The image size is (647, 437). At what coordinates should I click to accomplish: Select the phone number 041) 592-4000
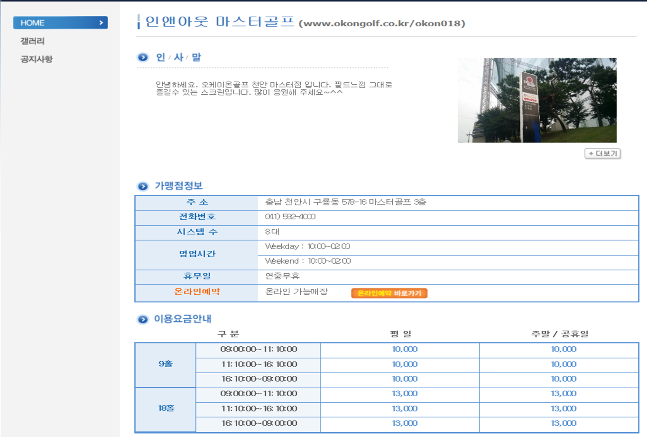pyautogui.click(x=290, y=217)
